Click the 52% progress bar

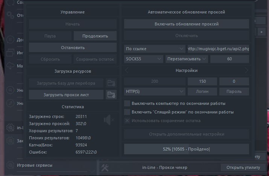coord(187,149)
